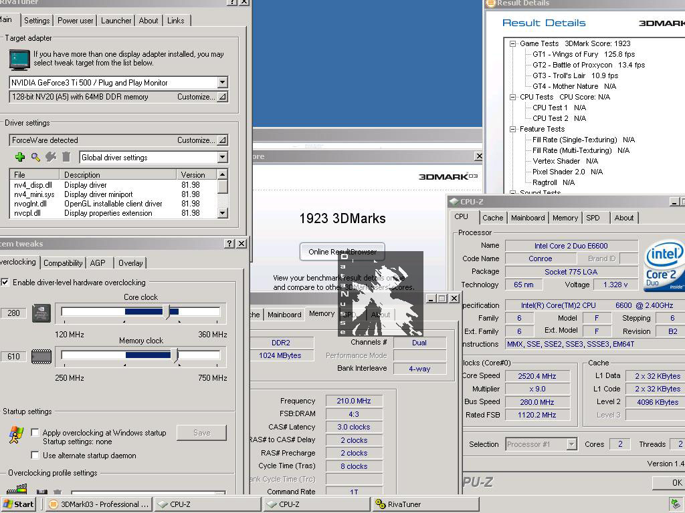This screenshot has height=513, width=685.
Task: Click the system tray icon at taskbar end
Action: pos(676,504)
